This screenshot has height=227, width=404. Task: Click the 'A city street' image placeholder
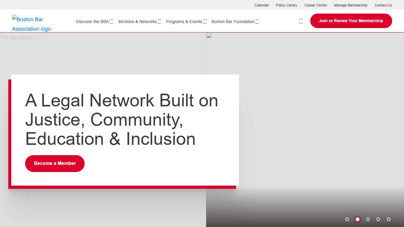point(17,38)
